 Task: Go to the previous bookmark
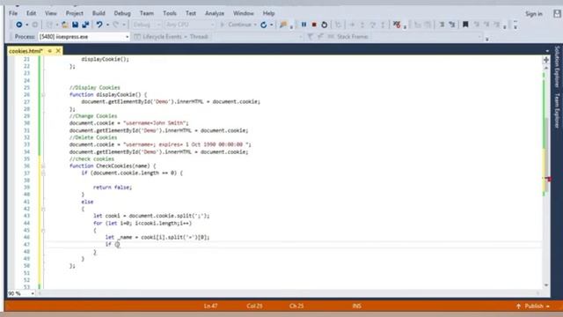pos(477,25)
